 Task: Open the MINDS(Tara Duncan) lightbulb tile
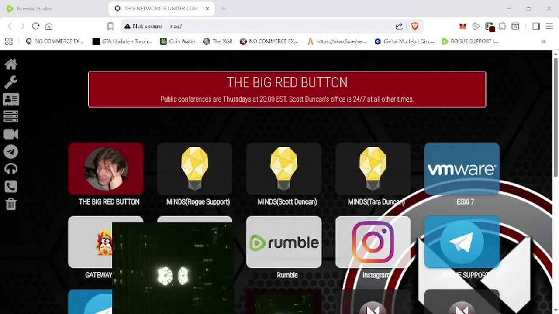373,168
